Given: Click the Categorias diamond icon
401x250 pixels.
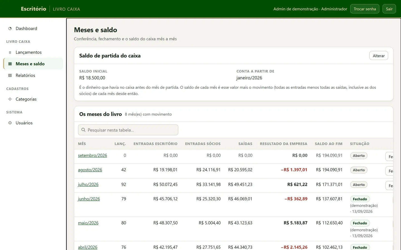Looking at the screenshot, I should (10, 99).
